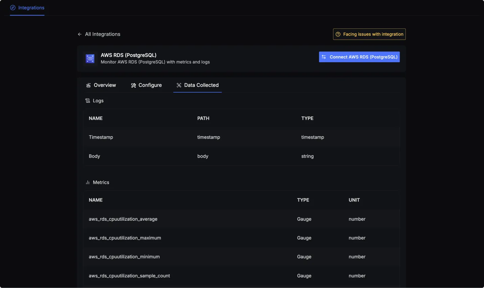484x288 pixels.
Task: Click the timestamp type cell
Action: [x=313, y=137]
